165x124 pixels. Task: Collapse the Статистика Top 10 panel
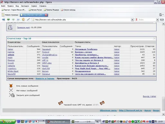pos(154,38)
